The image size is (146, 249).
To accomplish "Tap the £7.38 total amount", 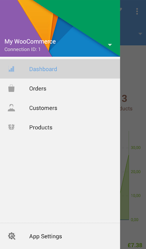I will [135, 245].
